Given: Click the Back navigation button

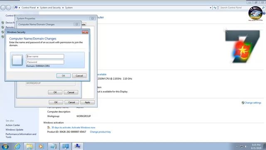Looking at the screenshot, I should point(3,7).
